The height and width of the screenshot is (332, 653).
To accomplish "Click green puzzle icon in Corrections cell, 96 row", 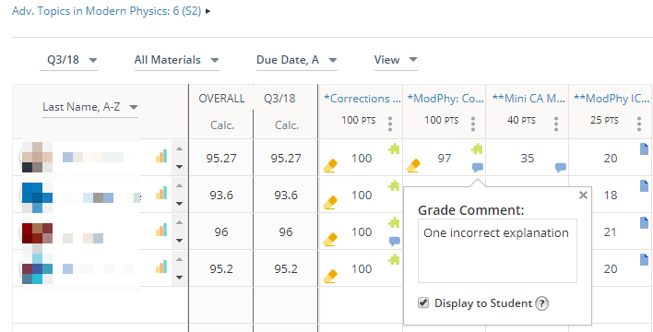I will click(x=394, y=222).
